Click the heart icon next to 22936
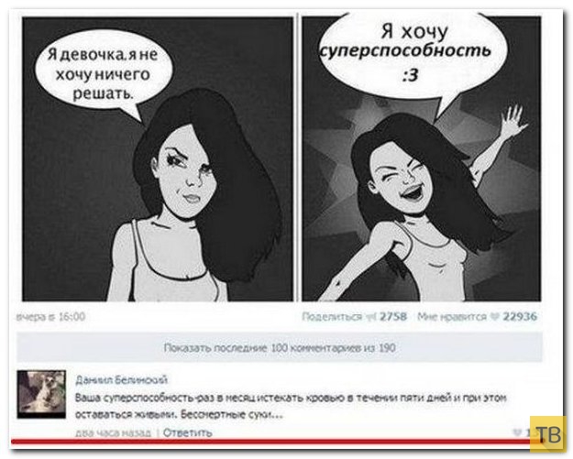Viewport: 573px width, 459px height. pos(495,317)
